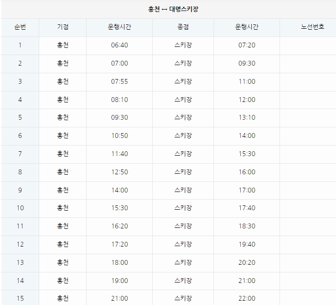Viewport: 336px width, 305px height.
Task: Select the 06:40 departure time cell
Action: click(x=119, y=45)
